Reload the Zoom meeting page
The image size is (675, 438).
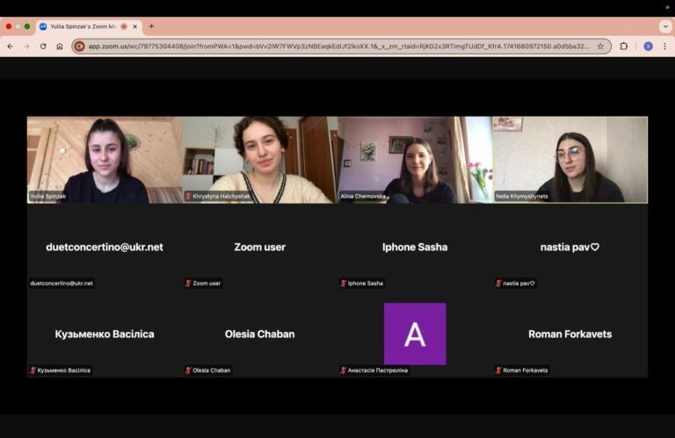click(43, 46)
